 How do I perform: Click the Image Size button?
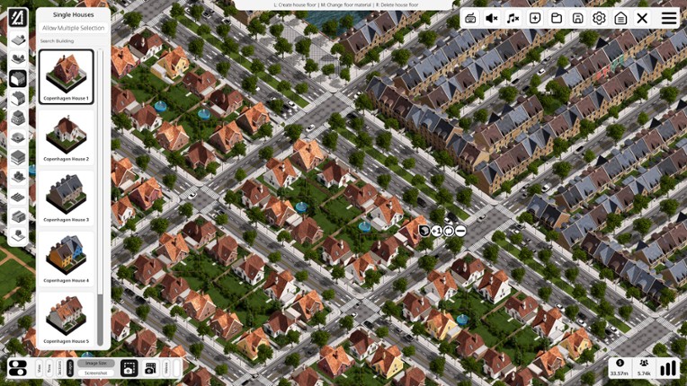96,364
